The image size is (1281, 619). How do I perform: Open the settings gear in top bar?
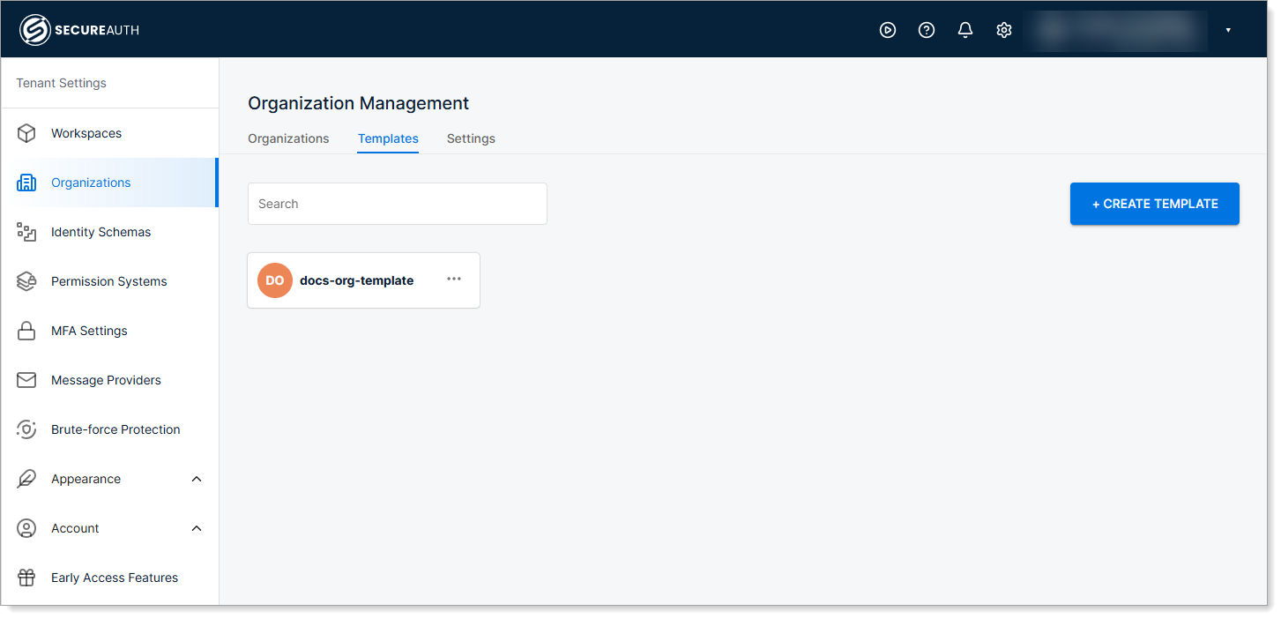tap(1003, 29)
